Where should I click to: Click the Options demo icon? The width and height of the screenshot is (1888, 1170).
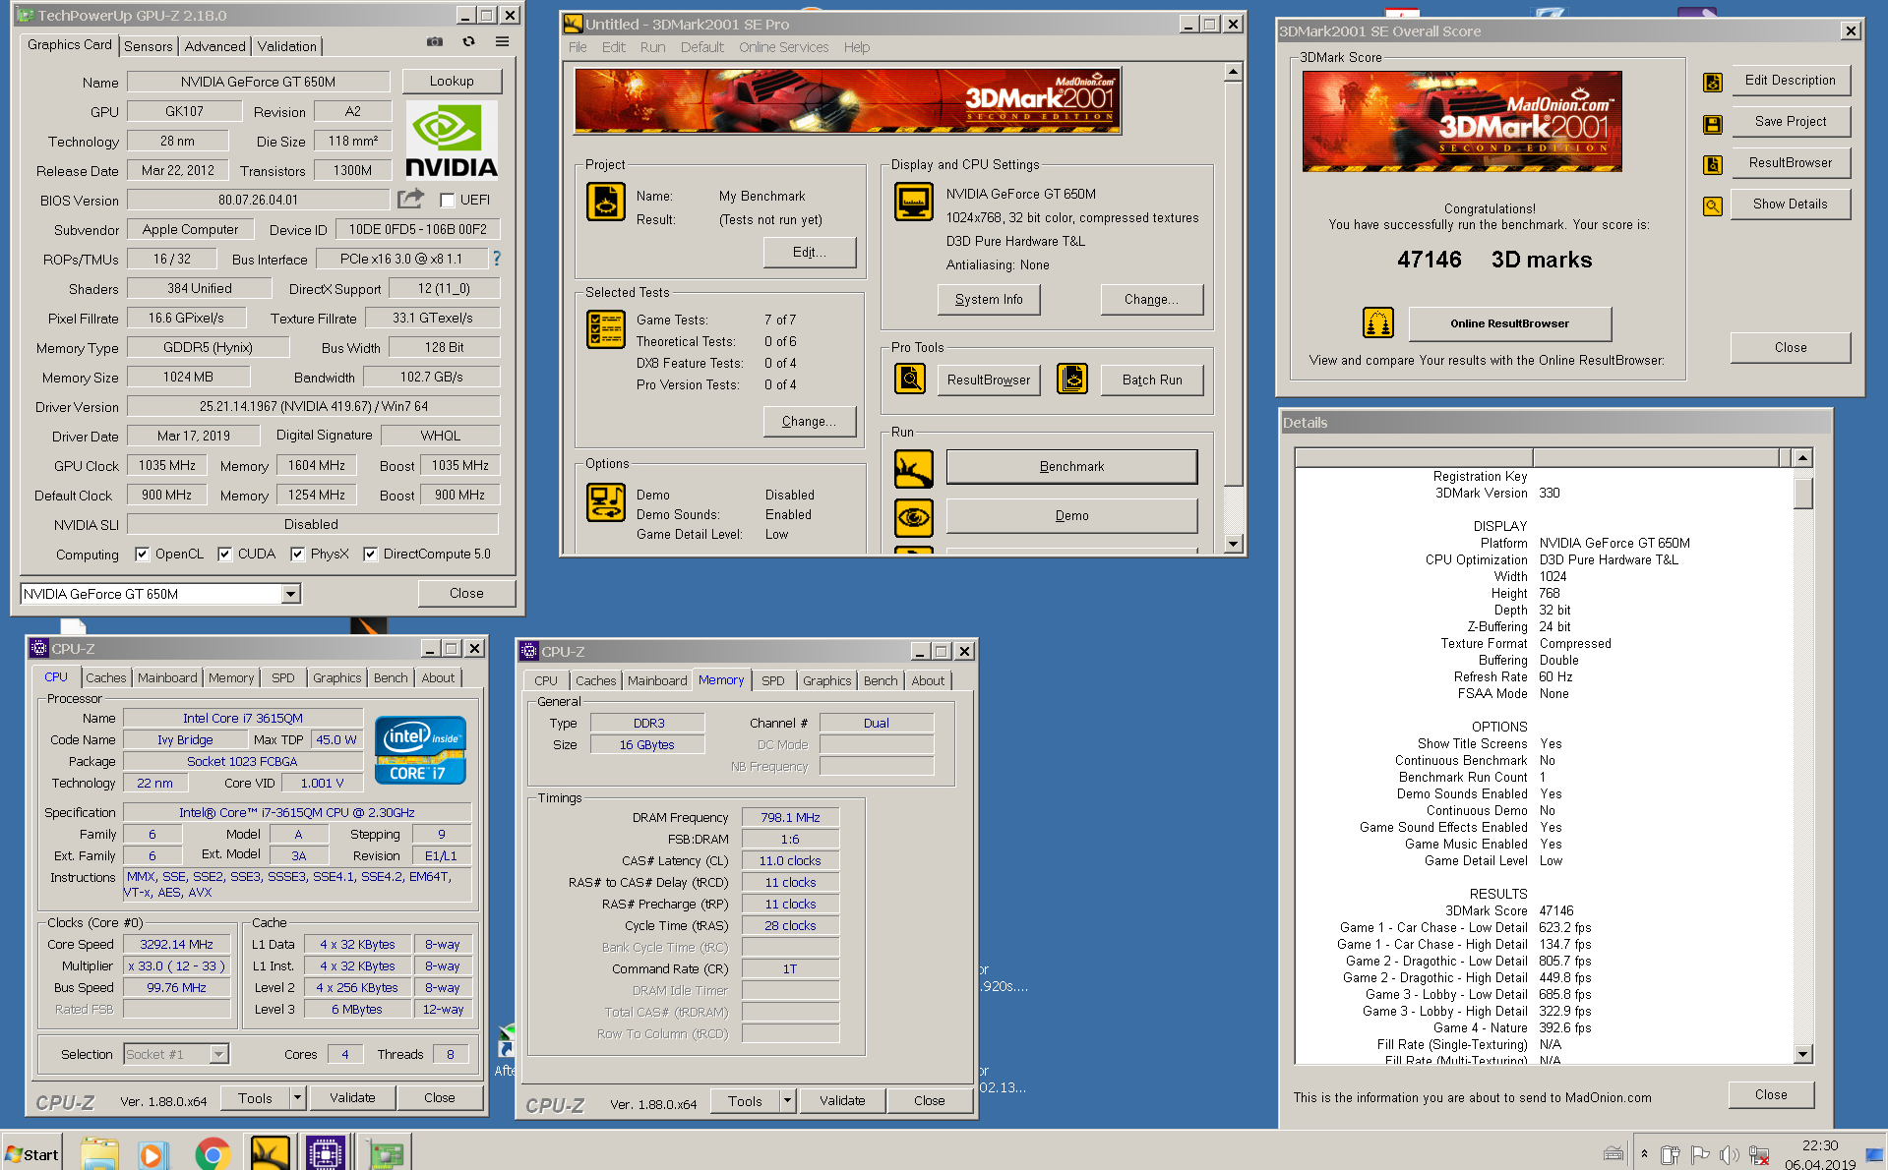click(606, 502)
